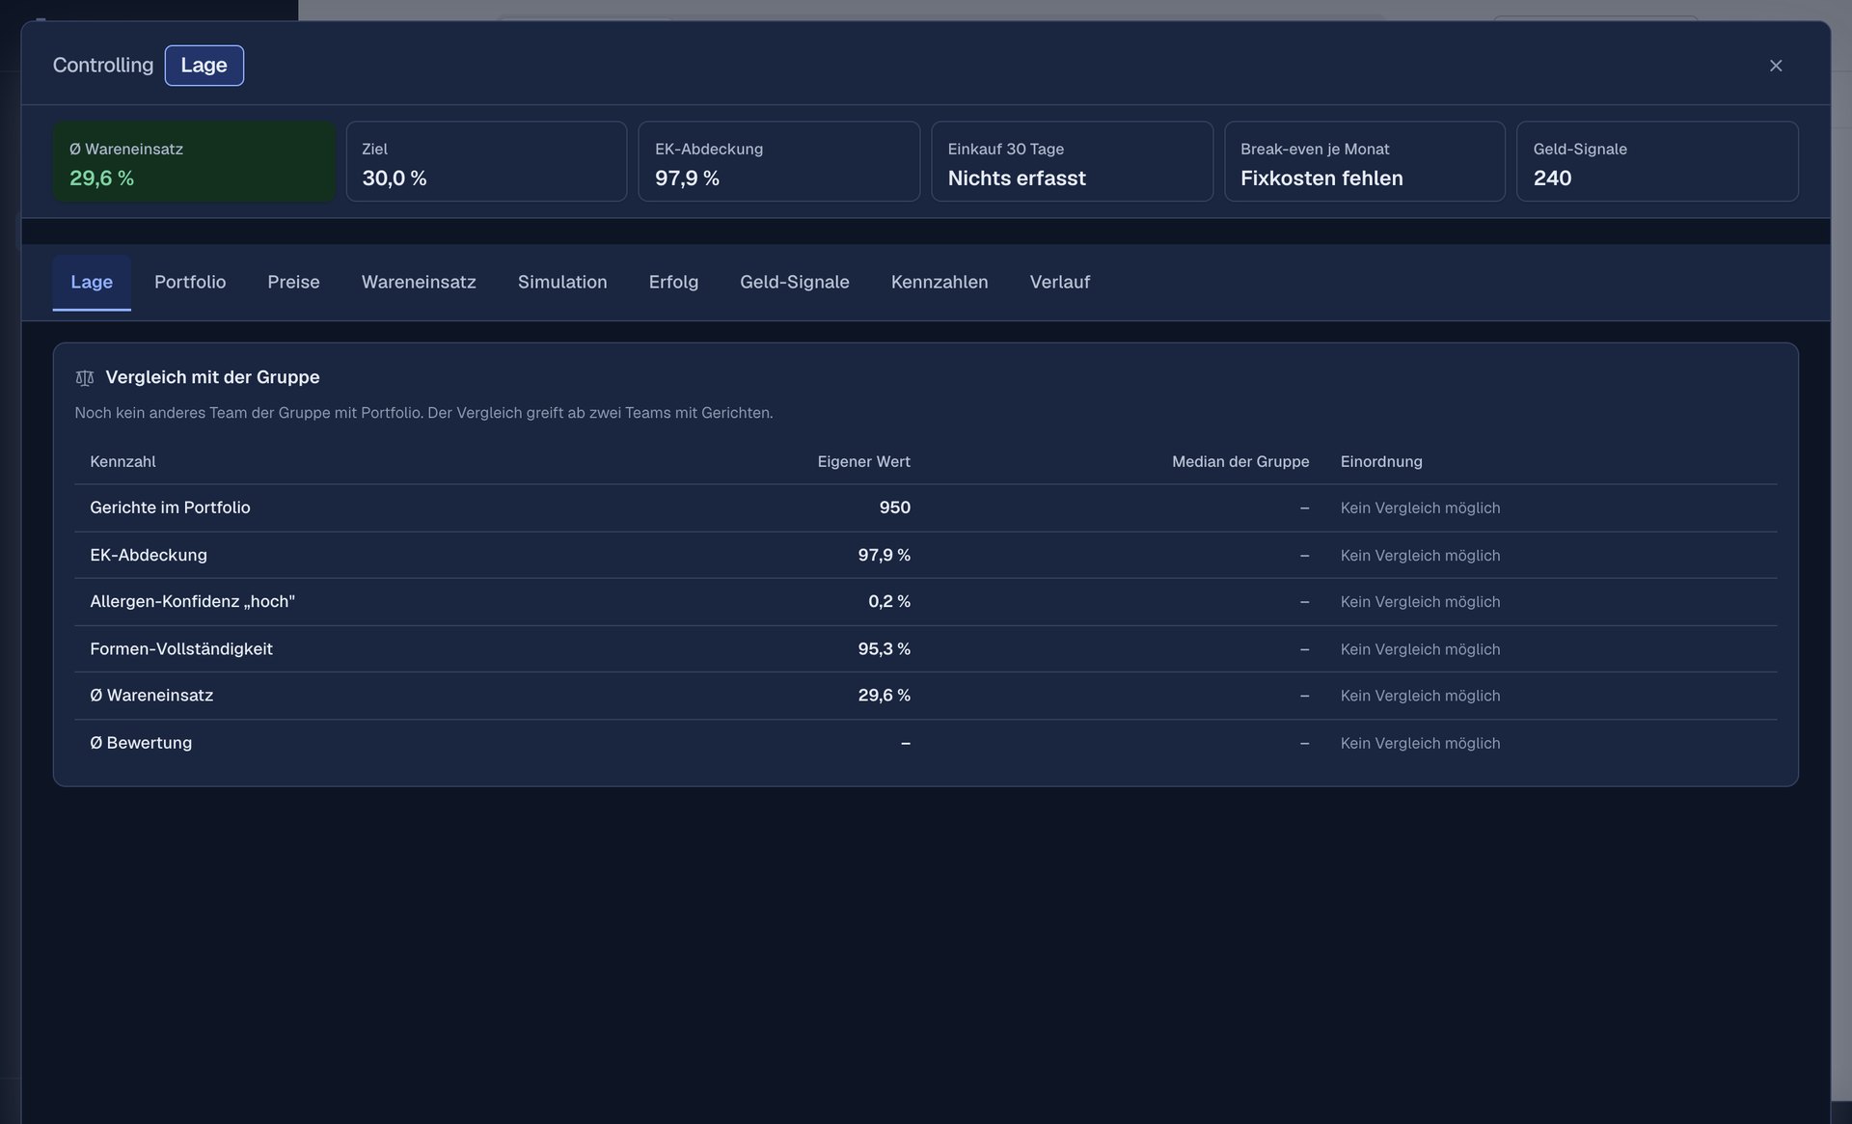Click the value 0,2 % in the table
Screen dimensions: 1852x1124
[888, 601]
